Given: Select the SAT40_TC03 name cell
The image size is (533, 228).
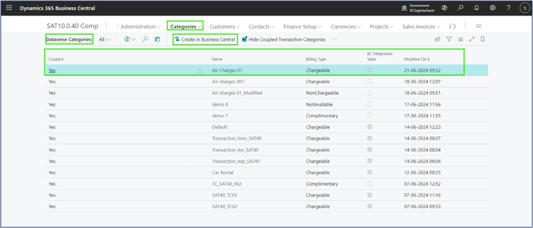Looking at the screenshot, I should [224, 195].
